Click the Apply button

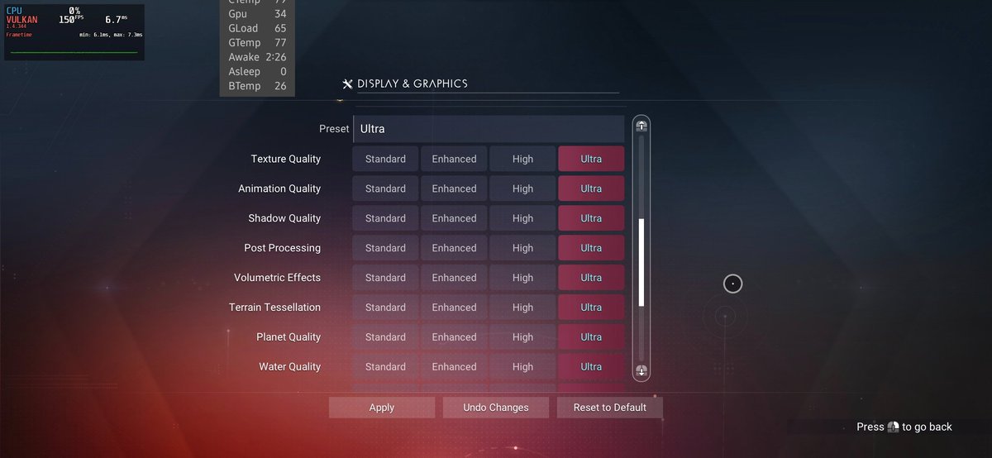point(382,408)
